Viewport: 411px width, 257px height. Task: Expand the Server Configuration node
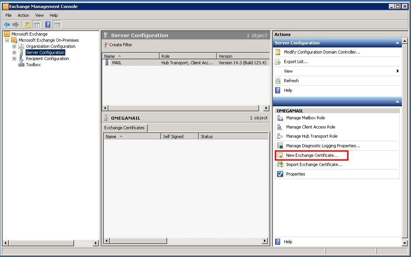click(14, 52)
